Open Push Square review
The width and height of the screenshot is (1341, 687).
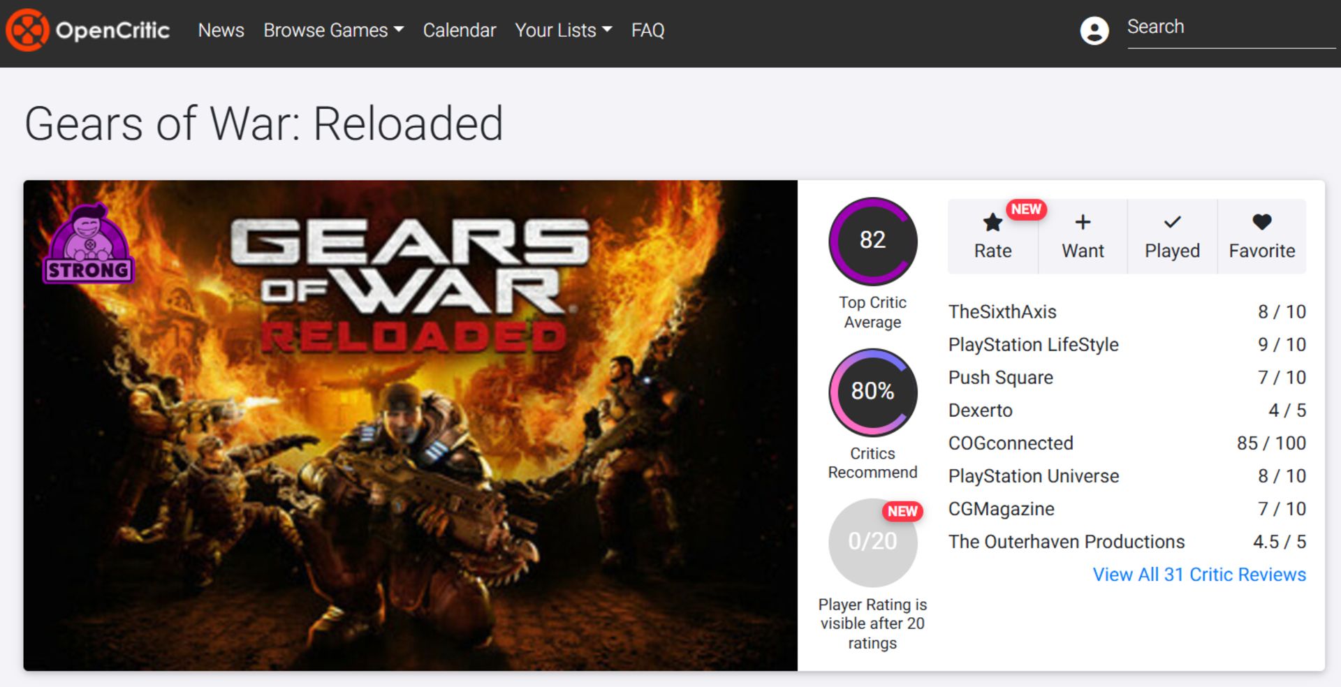1000,378
